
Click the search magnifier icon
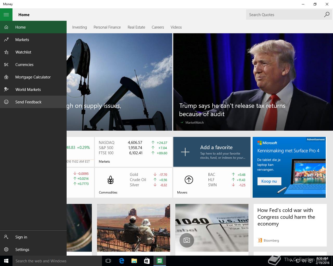tap(326, 15)
